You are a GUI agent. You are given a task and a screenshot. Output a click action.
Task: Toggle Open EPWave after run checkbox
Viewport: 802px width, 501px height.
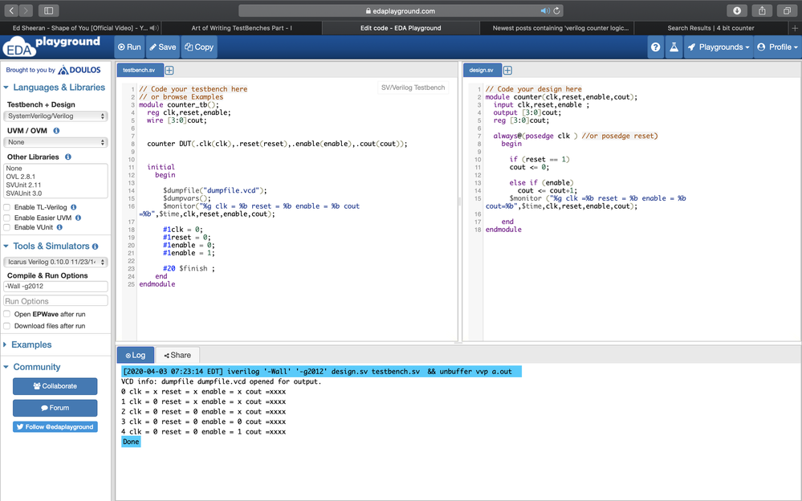(x=7, y=314)
